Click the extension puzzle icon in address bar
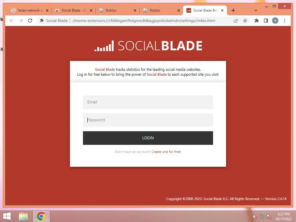 tap(42, 21)
